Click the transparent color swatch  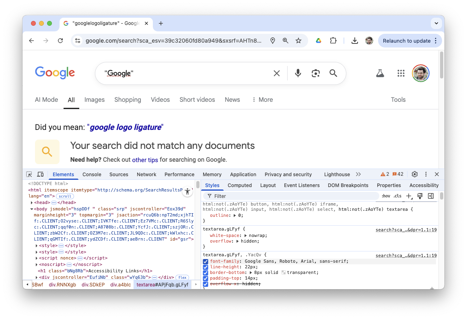click(284, 273)
